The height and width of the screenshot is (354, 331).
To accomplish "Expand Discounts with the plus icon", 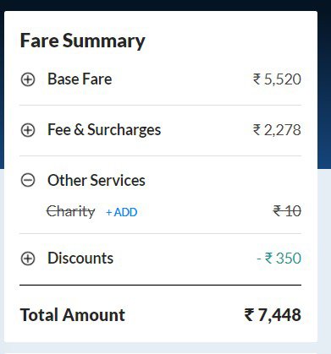I will [28, 259].
